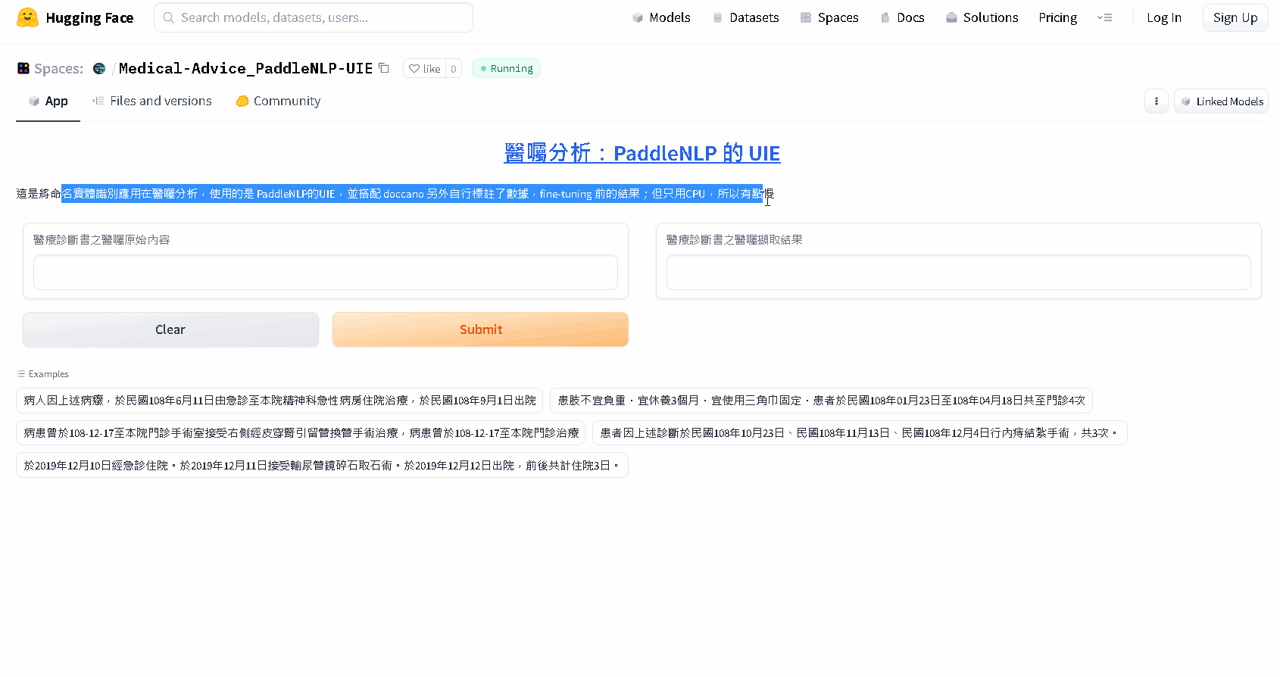Click the Hugging Face brand text

pos(89,17)
